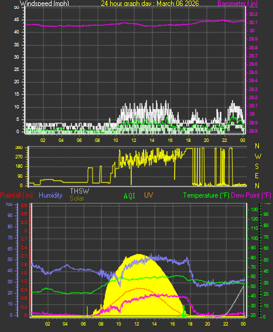Click the magenta "Barometer (in)" axis title

coord(237,3)
